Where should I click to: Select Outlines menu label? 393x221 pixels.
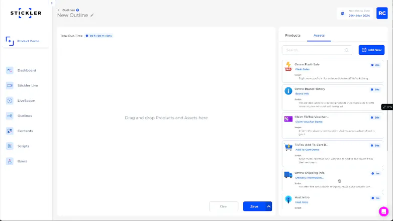[x=25, y=116]
